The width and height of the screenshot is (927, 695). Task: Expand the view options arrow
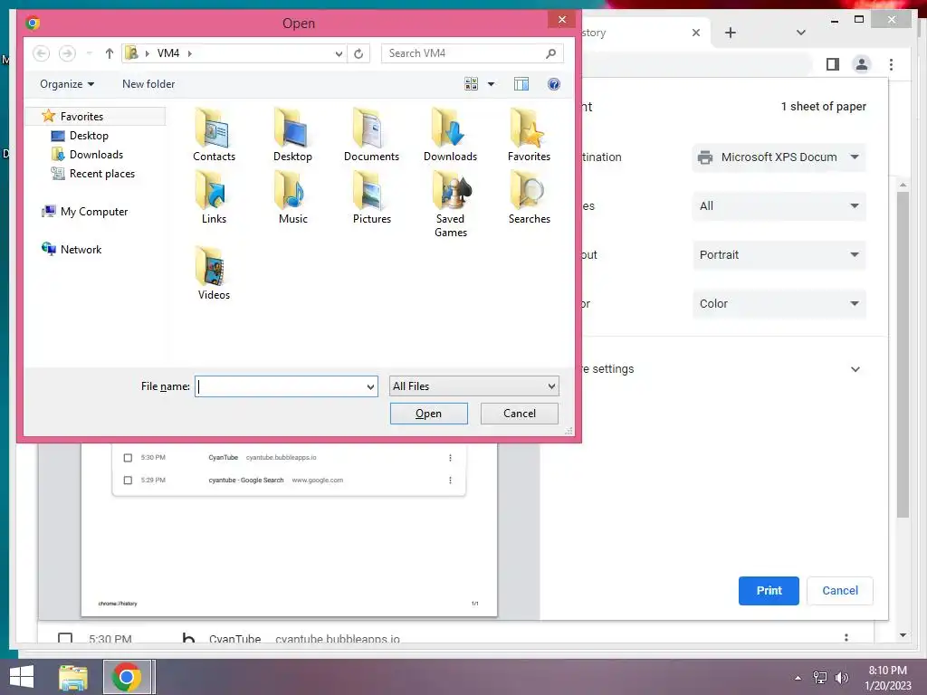[x=491, y=84]
